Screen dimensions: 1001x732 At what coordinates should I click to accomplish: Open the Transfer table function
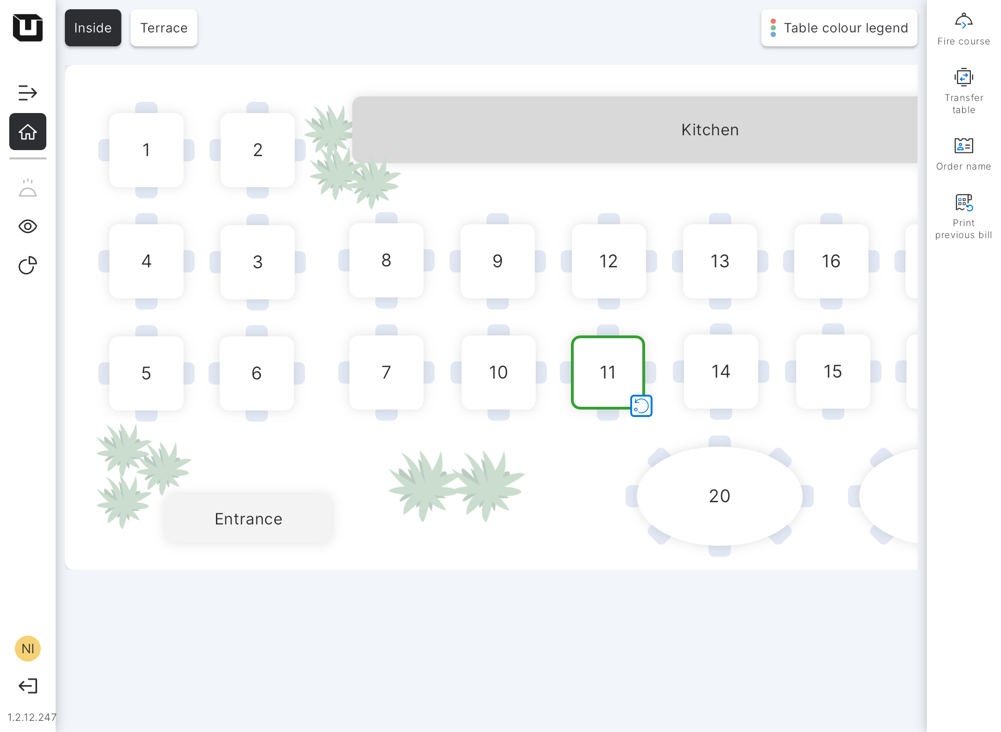(x=963, y=78)
